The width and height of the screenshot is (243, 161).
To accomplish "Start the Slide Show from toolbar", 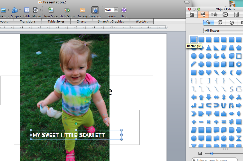I will pyautogui.click(x=67, y=10).
